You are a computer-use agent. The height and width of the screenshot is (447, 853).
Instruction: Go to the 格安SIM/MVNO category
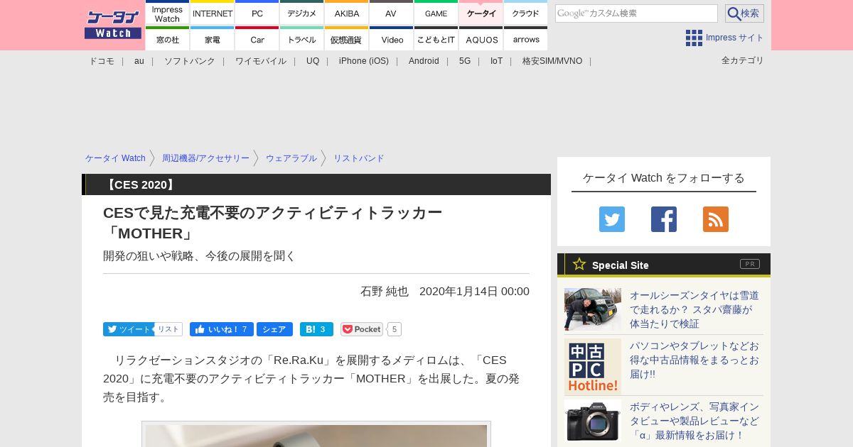(x=552, y=61)
